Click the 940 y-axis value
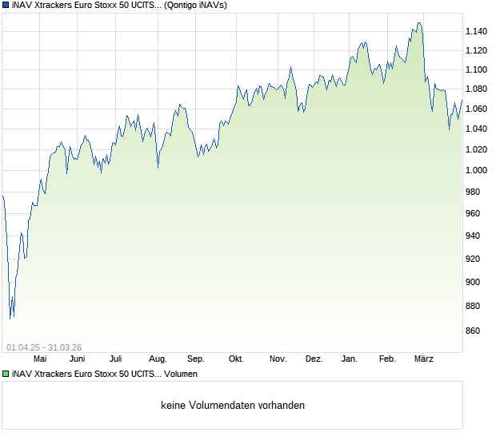The height and width of the screenshot is (436, 496). [x=473, y=236]
